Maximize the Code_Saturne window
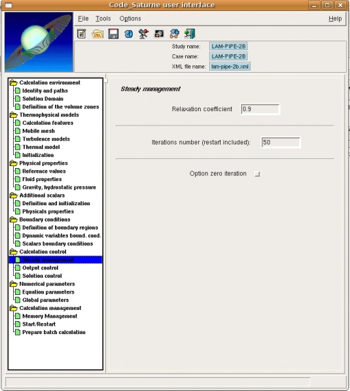Viewport: 350px width, 391px height. (x=327, y=5)
